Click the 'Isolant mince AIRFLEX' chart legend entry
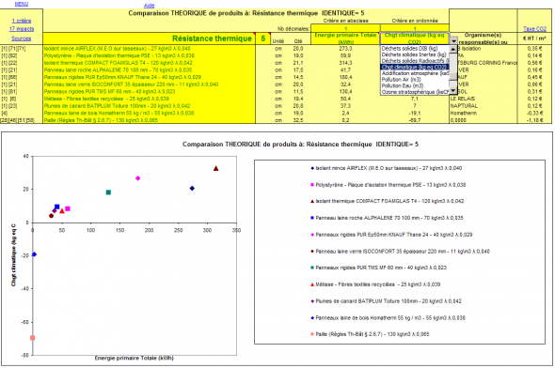This screenshot has width=555, height=368. pos(387,168)
